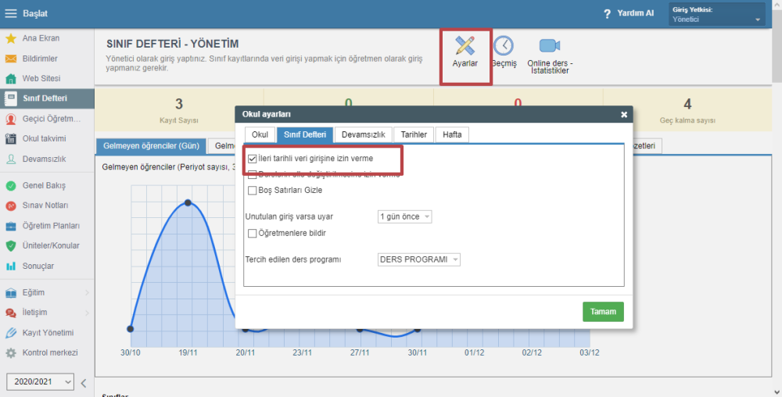
Task: Click the Unutulan giriş varsa uyar label
Action: coord(289,216)
